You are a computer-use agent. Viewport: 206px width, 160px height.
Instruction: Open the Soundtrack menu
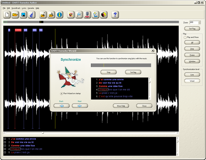16,8
